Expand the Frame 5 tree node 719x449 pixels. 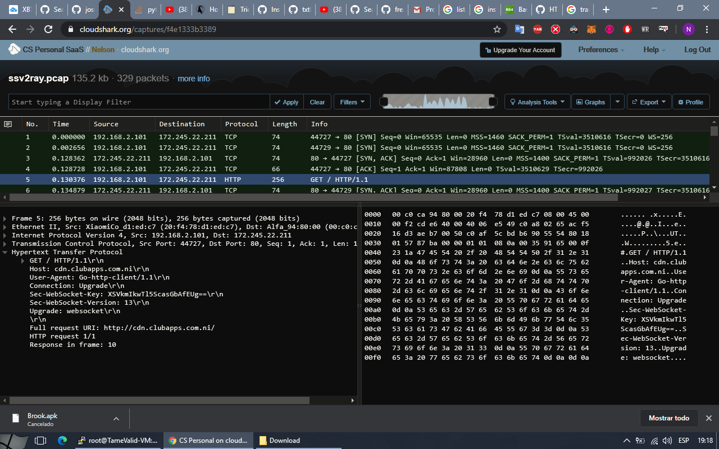(x=6, y=218)
